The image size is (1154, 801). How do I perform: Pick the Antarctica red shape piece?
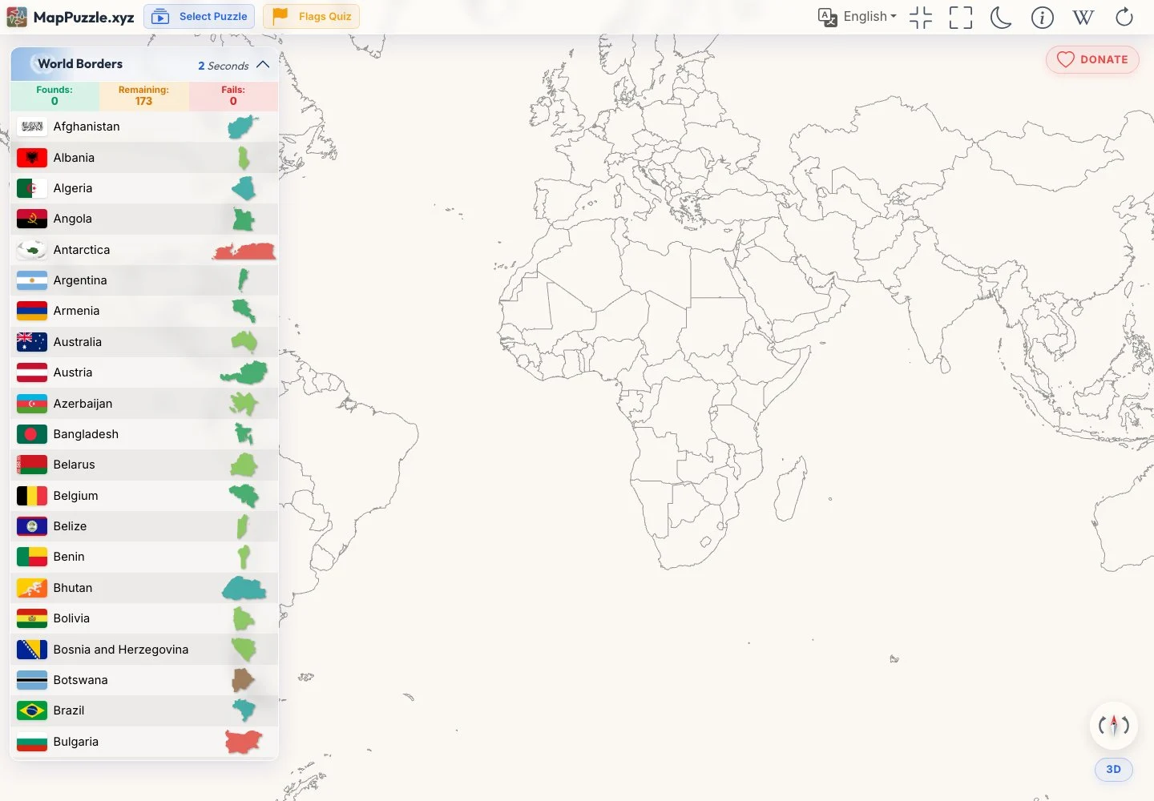[244, 252]
